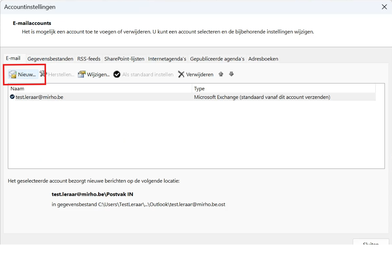Click the Type column header
The width and height of the screenshot is (392, 254).
[x=283, y=89]
